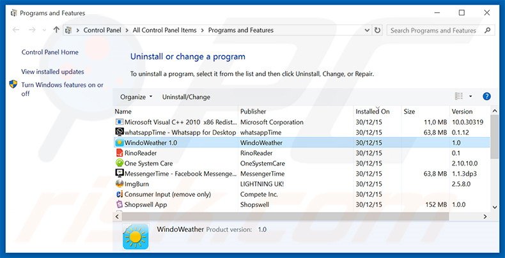
Task: Click the Control Panel icon in address bar
Action: coord(68,30)
